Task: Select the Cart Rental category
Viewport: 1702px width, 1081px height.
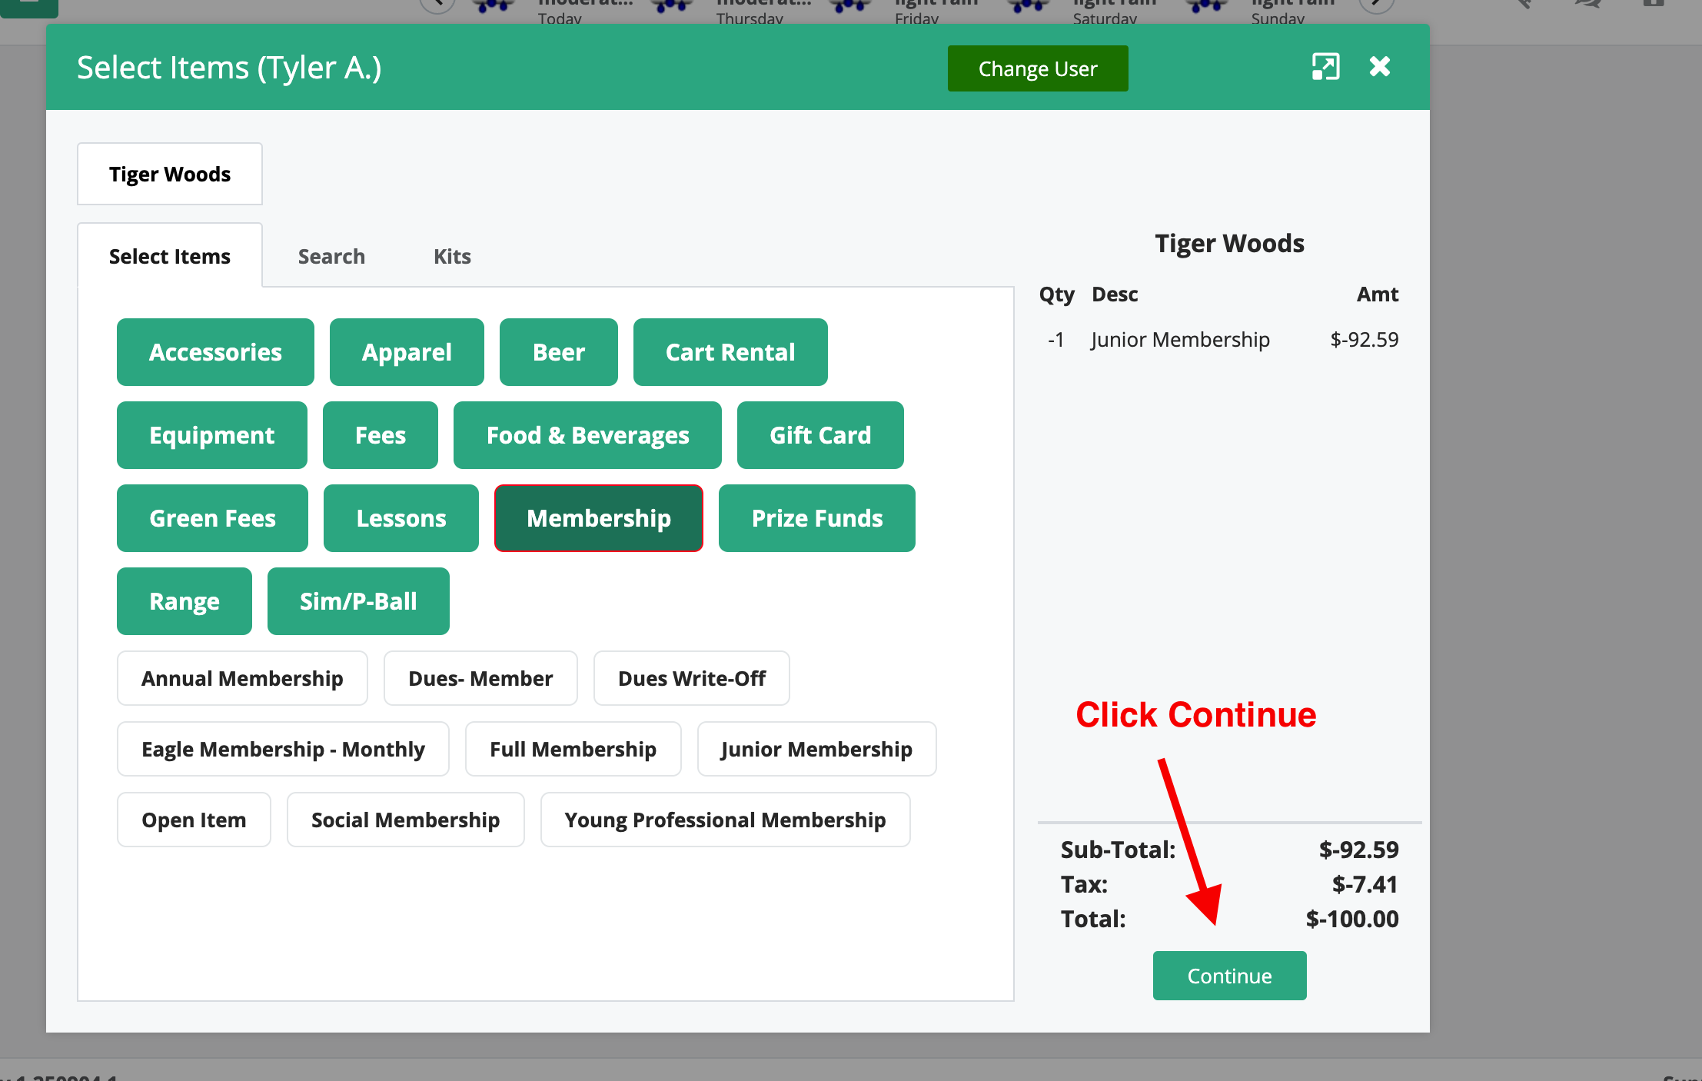Action: click(x=730, y=352)
